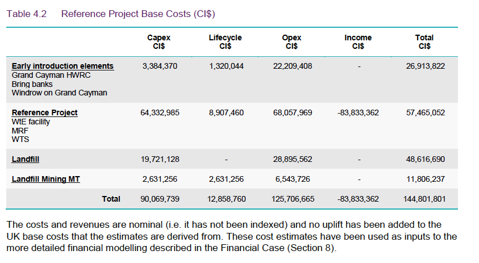Viewport: 479px width, 263px height.
Task: Click the "Bring banks" line item
Action: coord(32,84)
